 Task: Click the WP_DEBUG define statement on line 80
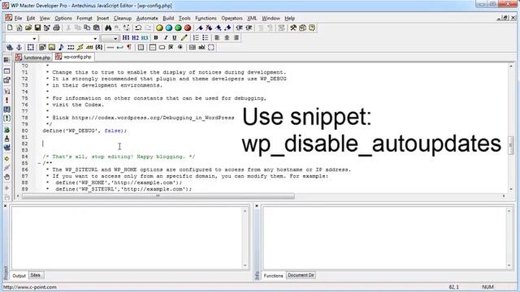[84, 131]
